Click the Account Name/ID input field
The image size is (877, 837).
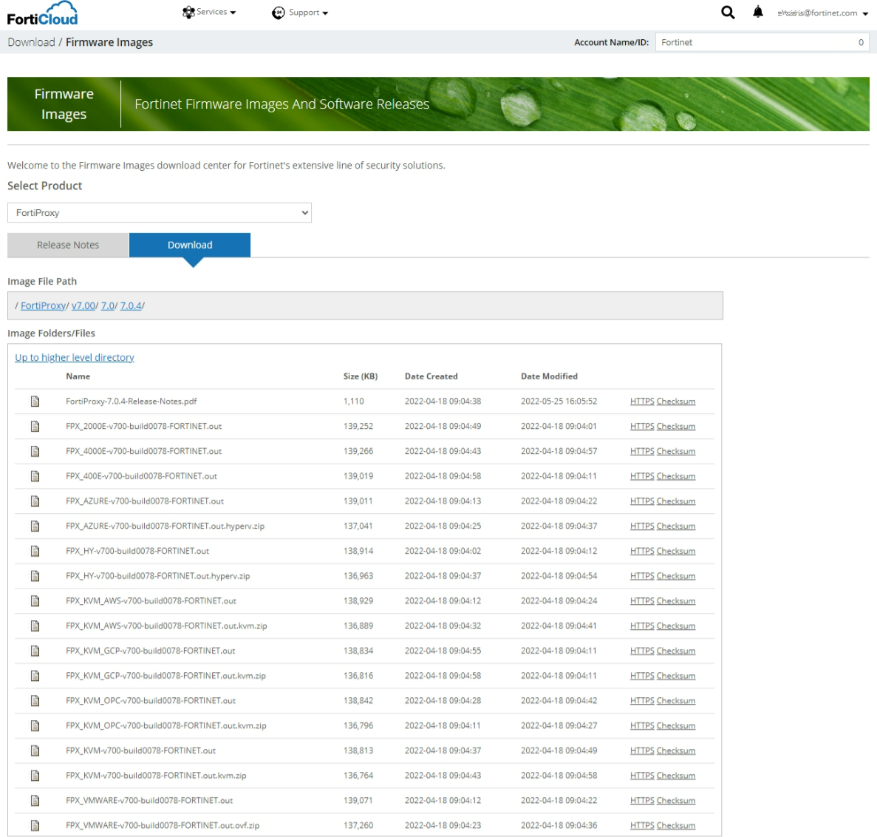pos(762,42)
